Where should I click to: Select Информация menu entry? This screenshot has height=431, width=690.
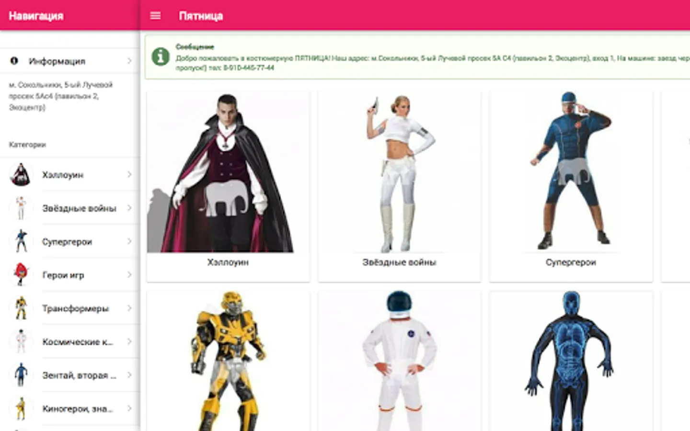[x=70, y=61]
